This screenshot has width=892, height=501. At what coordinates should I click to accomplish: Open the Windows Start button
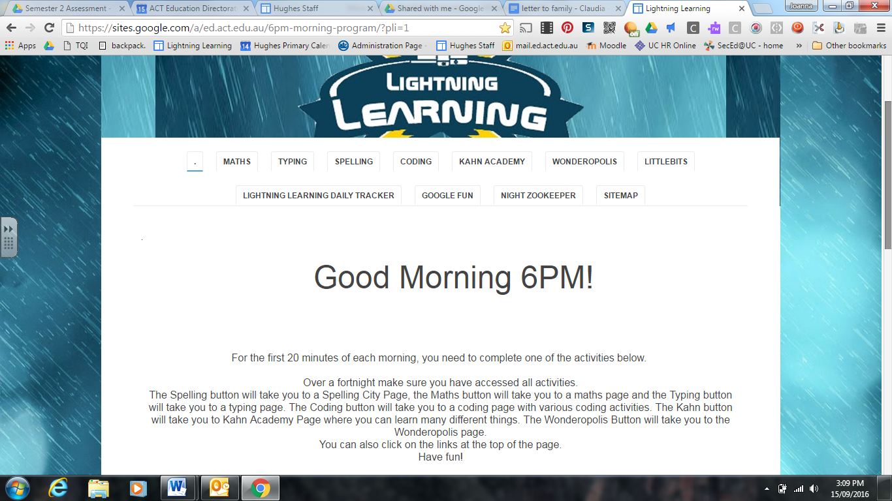[16, 488]
